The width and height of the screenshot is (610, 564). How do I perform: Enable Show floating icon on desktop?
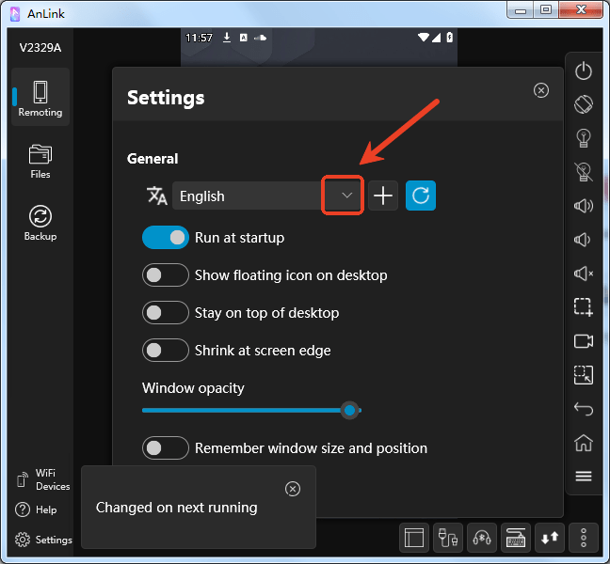(166, 275)
